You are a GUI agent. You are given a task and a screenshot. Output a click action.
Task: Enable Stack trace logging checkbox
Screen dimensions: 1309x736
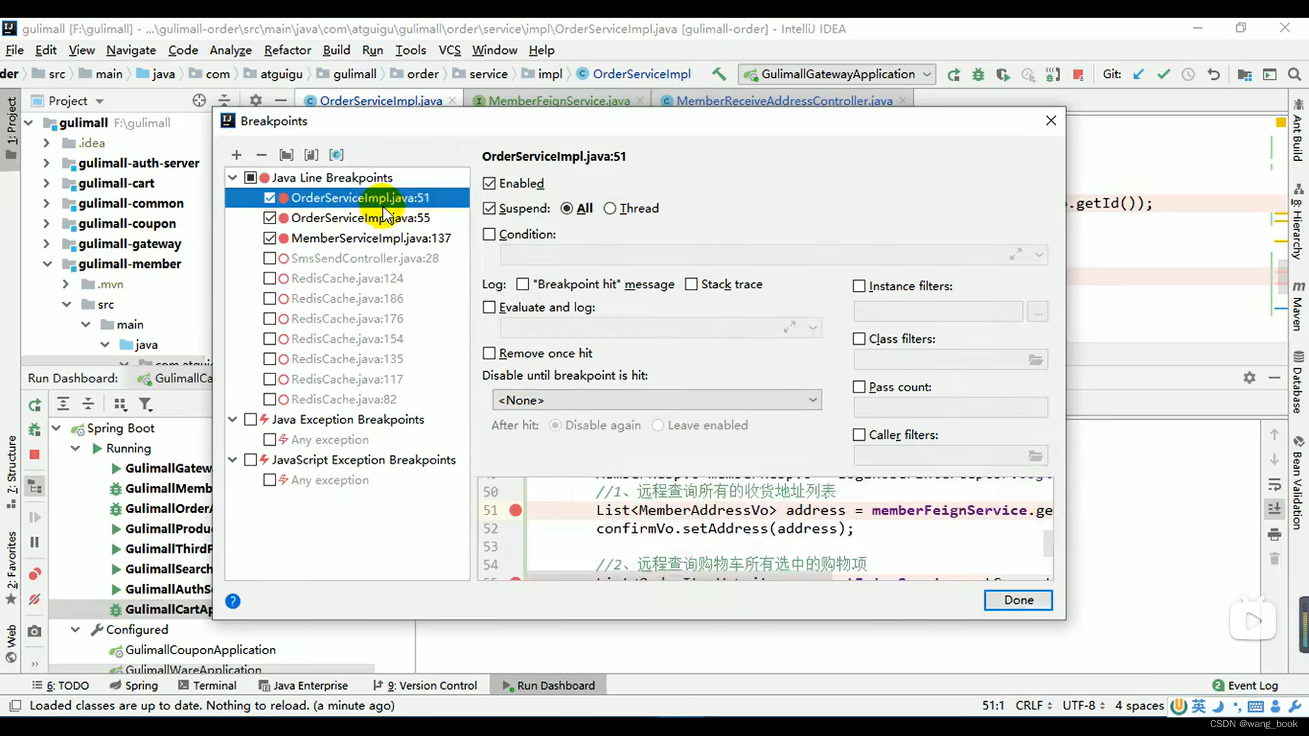(x=691, y=284)
